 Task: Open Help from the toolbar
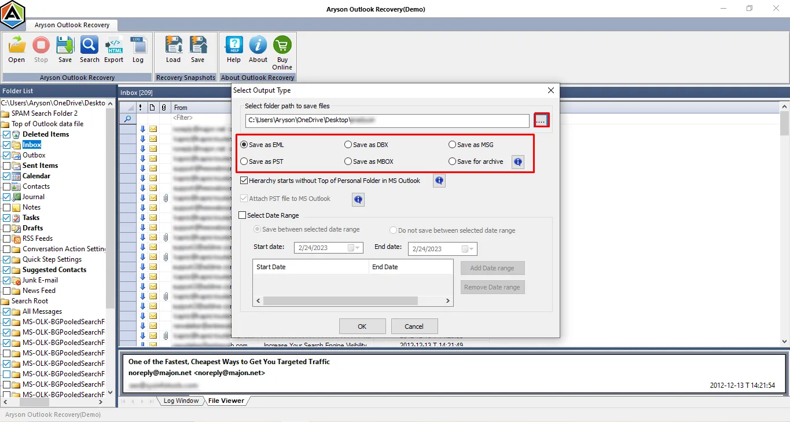point(234,49)
